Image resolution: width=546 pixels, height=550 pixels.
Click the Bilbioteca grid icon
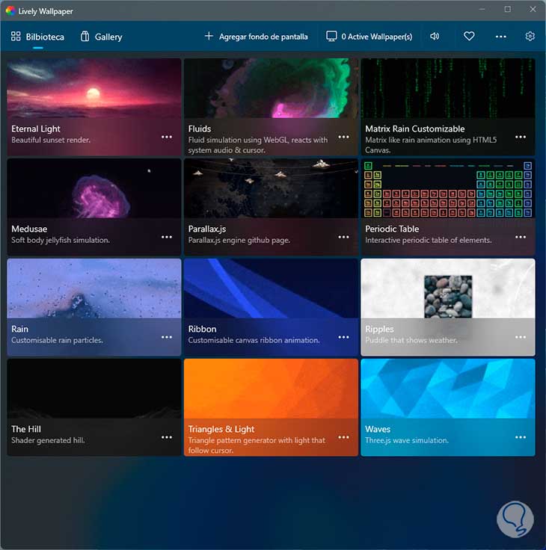[16, 36]
